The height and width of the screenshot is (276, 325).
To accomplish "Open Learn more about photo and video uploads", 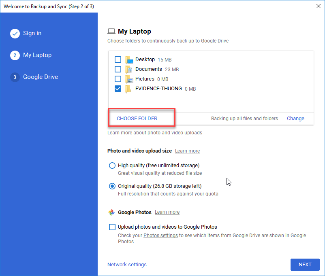I will [x=120, y=133].
